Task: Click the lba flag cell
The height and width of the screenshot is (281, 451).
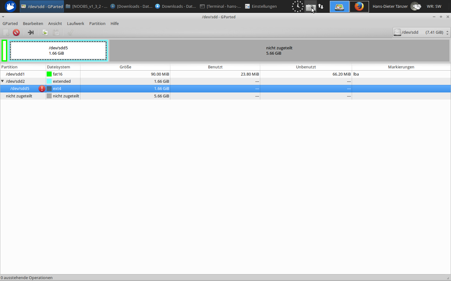Action: tap(356, 74)
